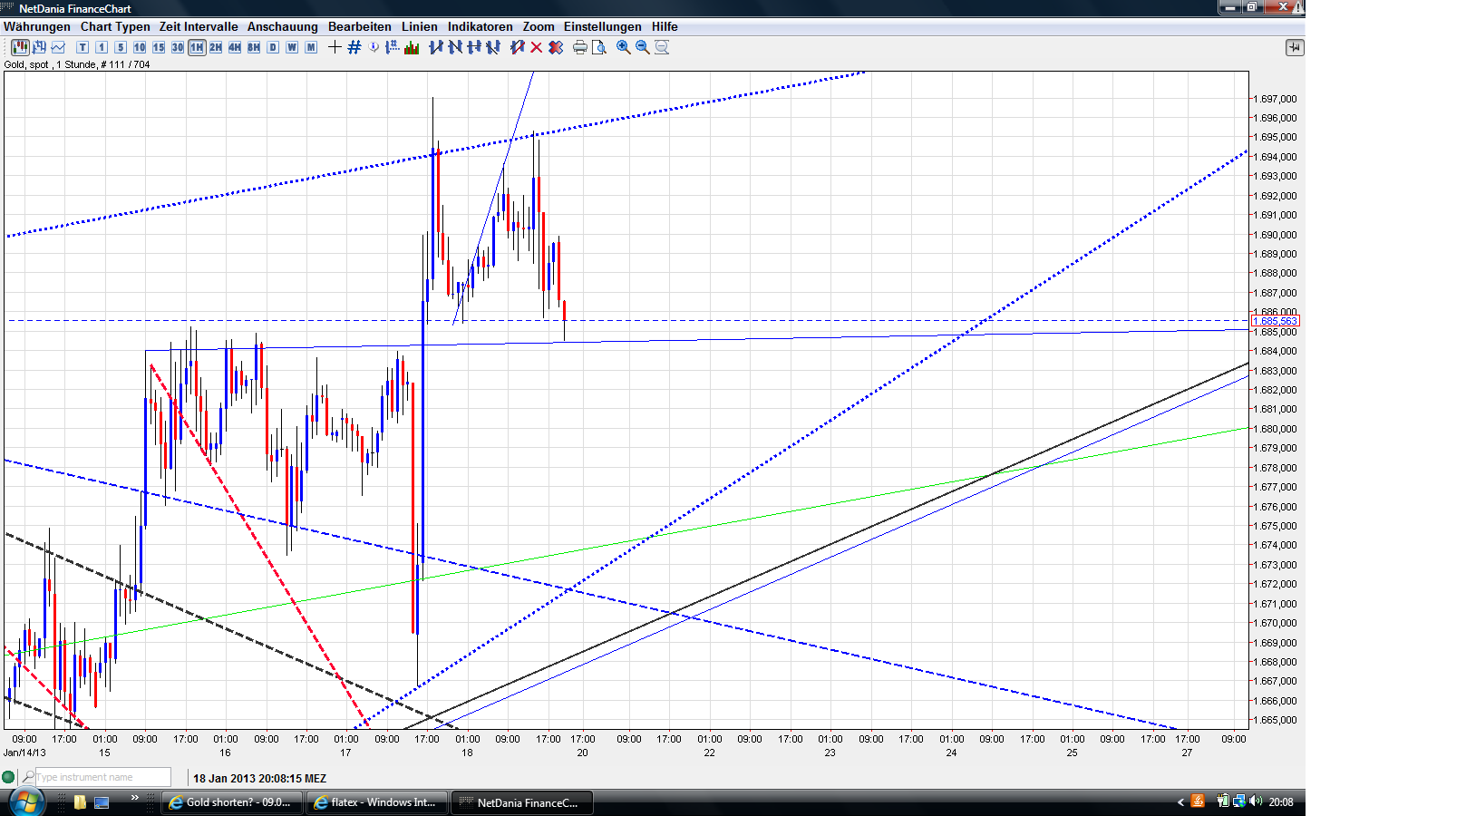Open the Zeit Intervalle dropdown menu
This screenshot has width=1466, height=816.
198,26
